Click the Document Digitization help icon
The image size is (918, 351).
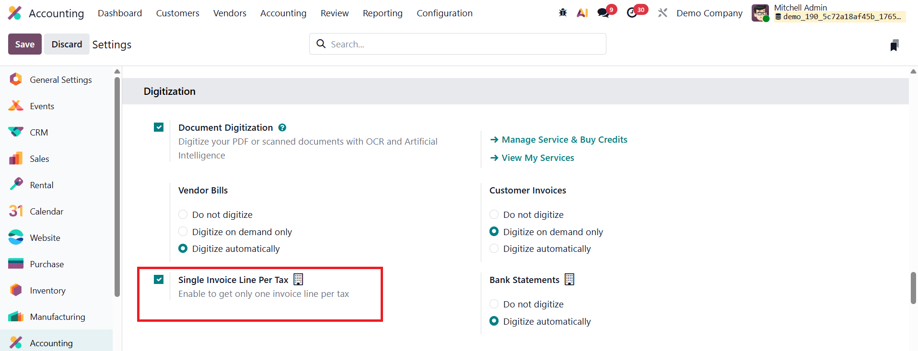click(x=282, y=127)
